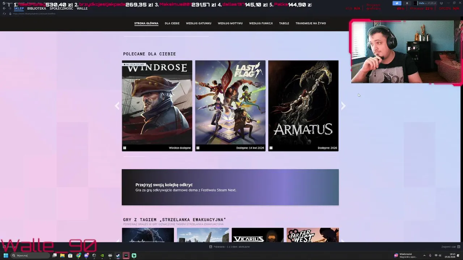The image size is (463, 260).
Task: Open Steam notifications bell icon
Action: pos(407,3)
